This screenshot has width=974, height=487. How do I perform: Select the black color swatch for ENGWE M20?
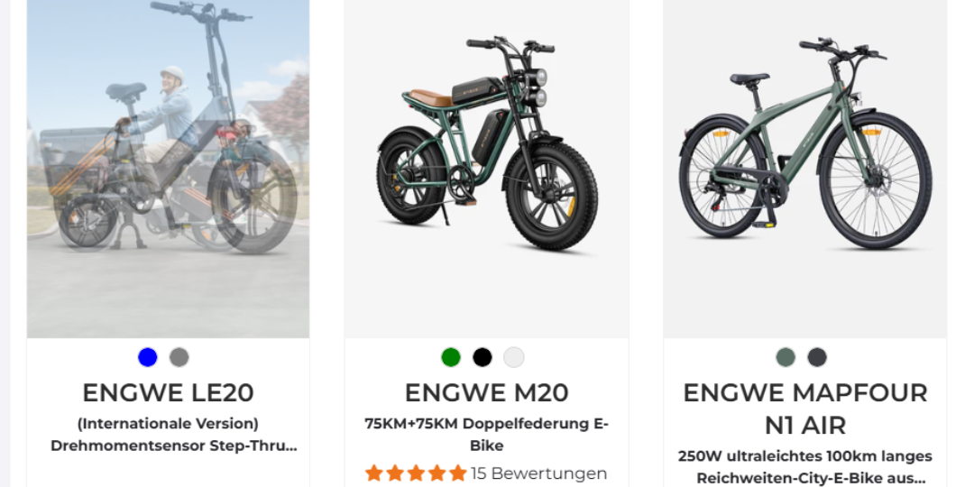[482, 357]
